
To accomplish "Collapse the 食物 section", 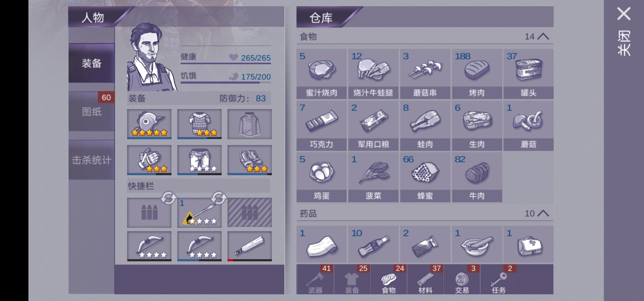I will point(543,37).
